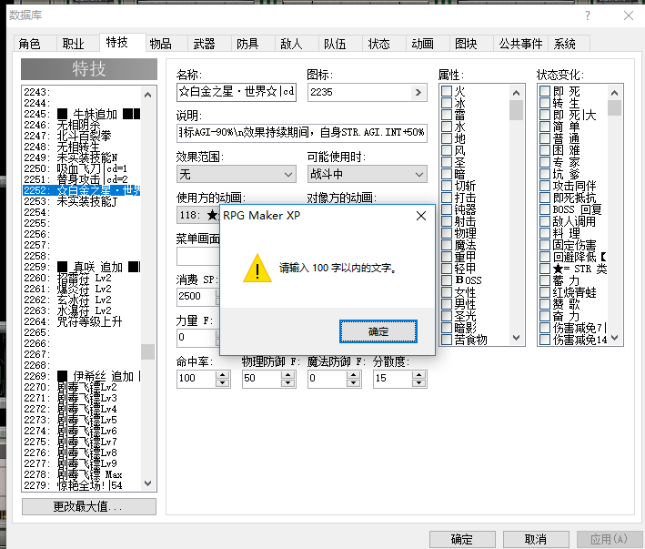Click the help question mark in title bar
The width and height of the screenshot is (645, 549).
[588, 15]
